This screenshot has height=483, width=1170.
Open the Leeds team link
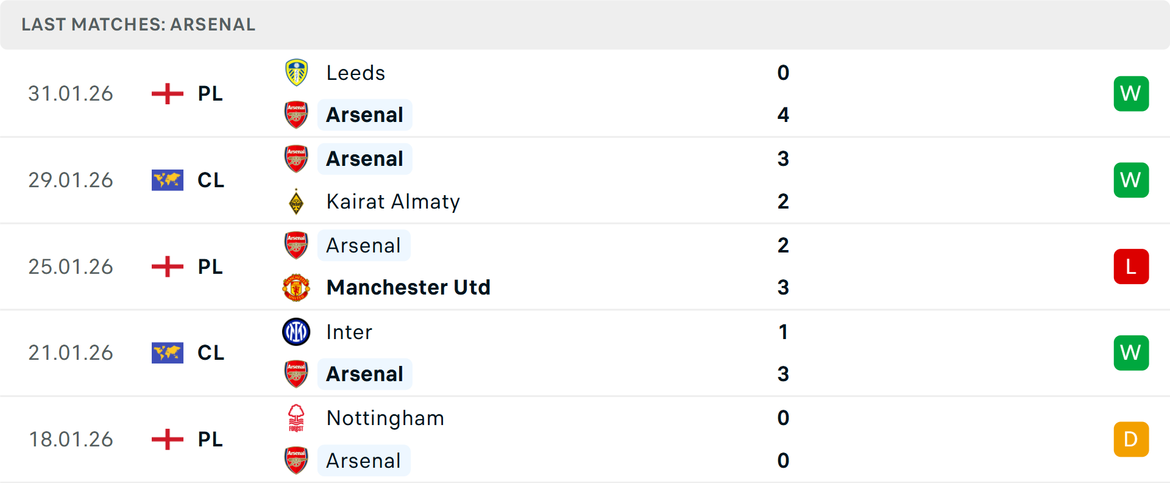(x=356, y=73)
